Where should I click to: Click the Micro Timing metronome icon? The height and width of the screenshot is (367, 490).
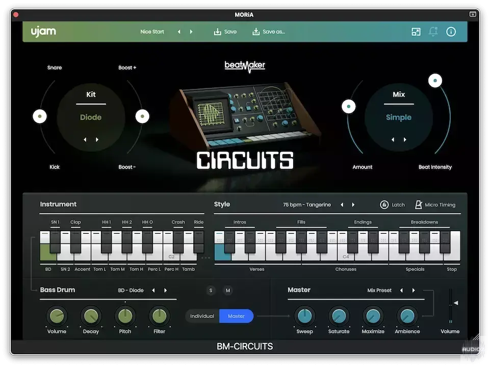pyautogui.click(x=418, y=205)
